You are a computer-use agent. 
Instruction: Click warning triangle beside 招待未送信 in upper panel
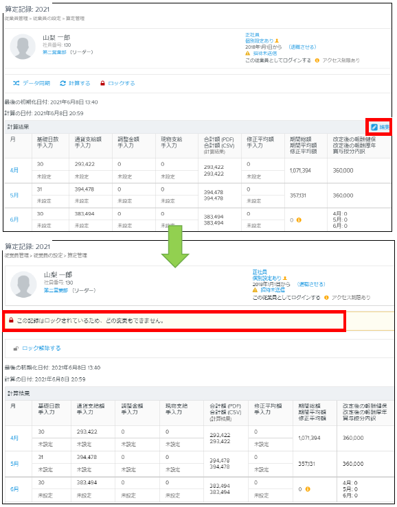point(248,54)
